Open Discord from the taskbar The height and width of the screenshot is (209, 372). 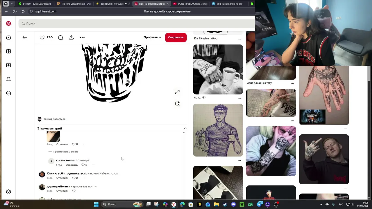(x=233, y=204)
